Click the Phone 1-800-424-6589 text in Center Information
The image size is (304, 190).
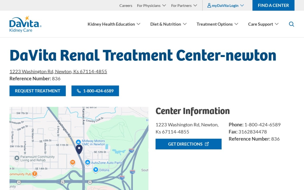(255, 125)
